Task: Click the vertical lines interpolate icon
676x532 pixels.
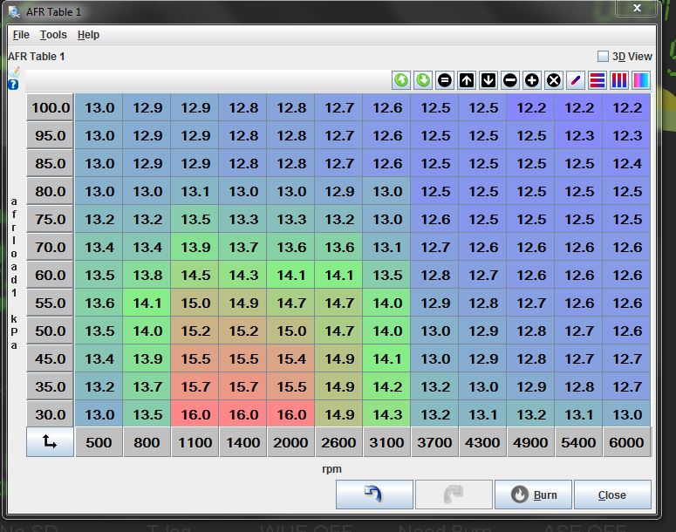Action: pyautogui.click(x=619, y=80)
